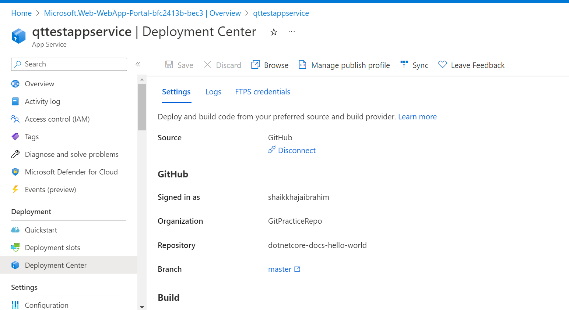The image size is (569, 310).
Task: Click the Access control (IAM) people icon
Action: point(15,119)
